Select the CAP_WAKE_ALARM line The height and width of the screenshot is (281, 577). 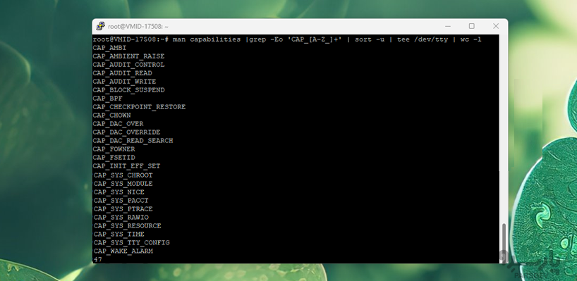[123, 251]
